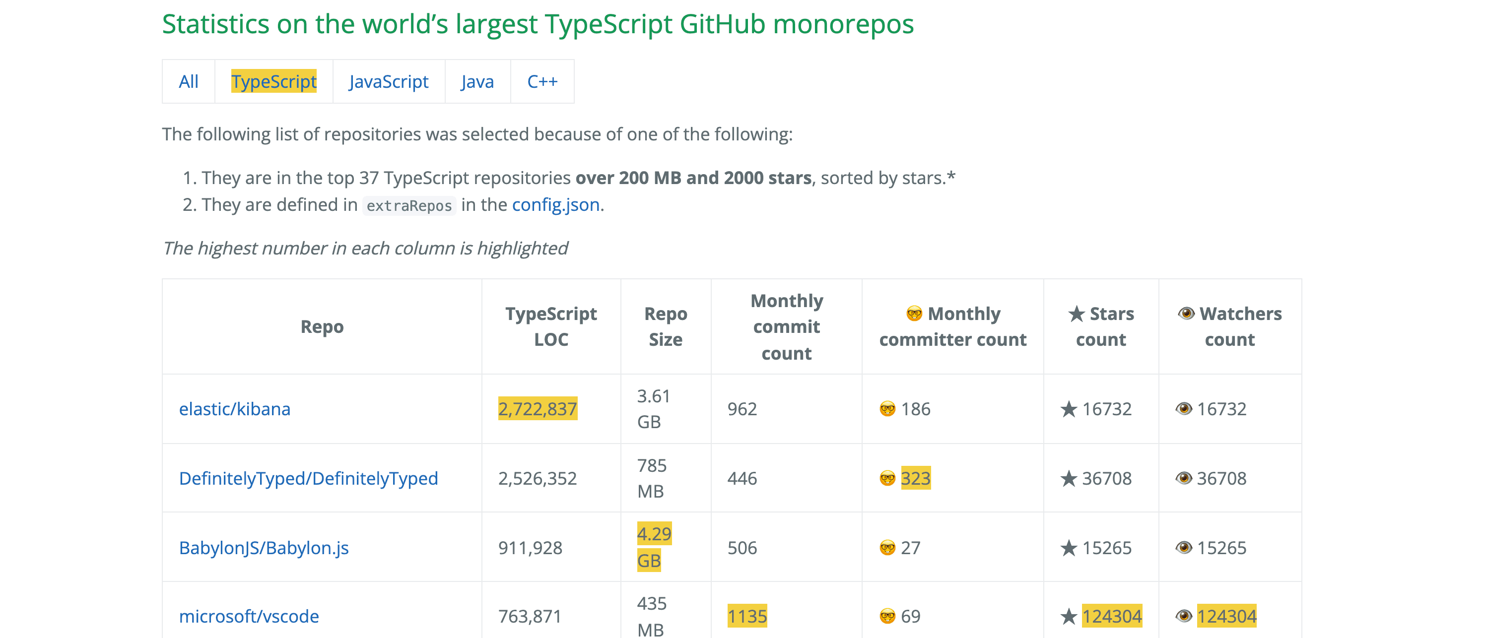Click the star icon next to 16732
Screen dimensions: 1486x638
coord(1069,409)
